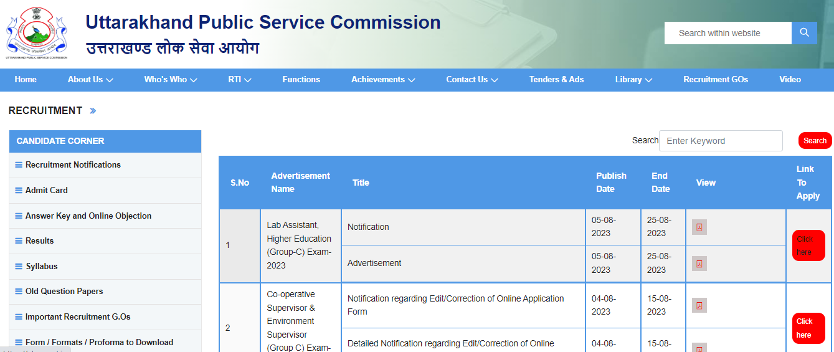Click here to apply for Co-operative Supervisor exam

808,328
